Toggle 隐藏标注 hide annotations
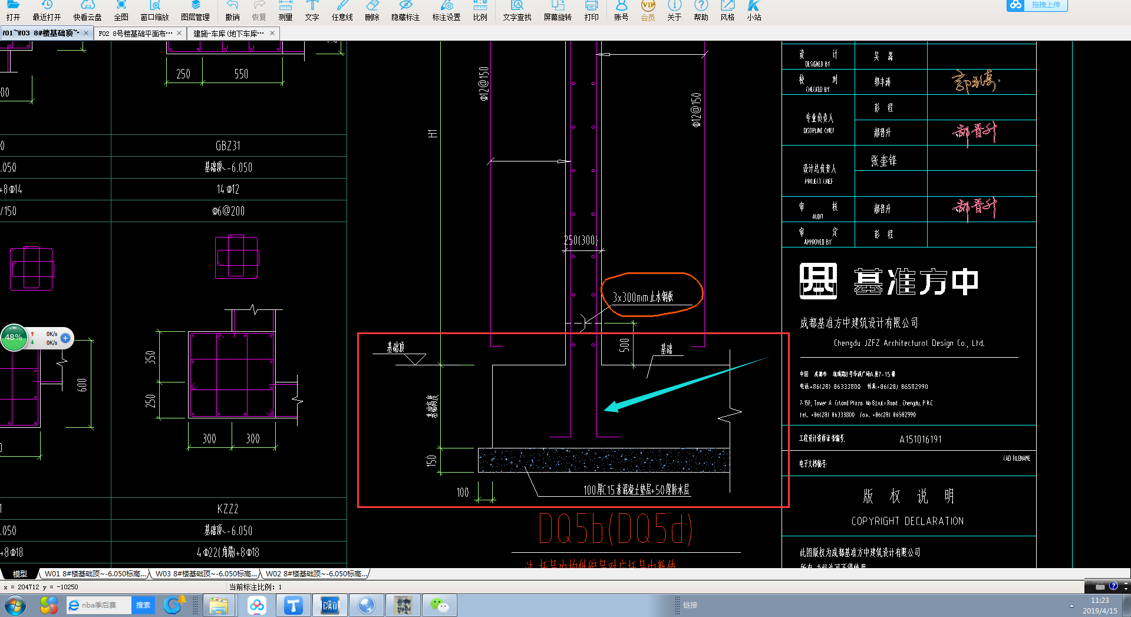The width and height of the screenshot is (1131, 617). tap(405, 11)
